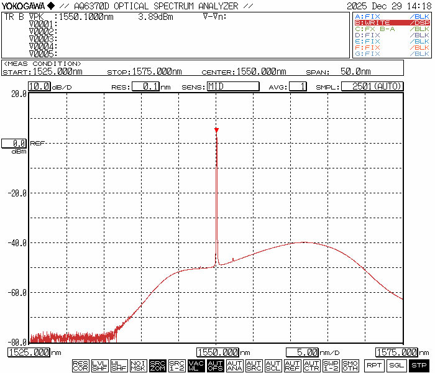Toggle VAC WL vacuum wavelength mode
The height and width of the screenshot is (373, 435).
pos(196,366)
